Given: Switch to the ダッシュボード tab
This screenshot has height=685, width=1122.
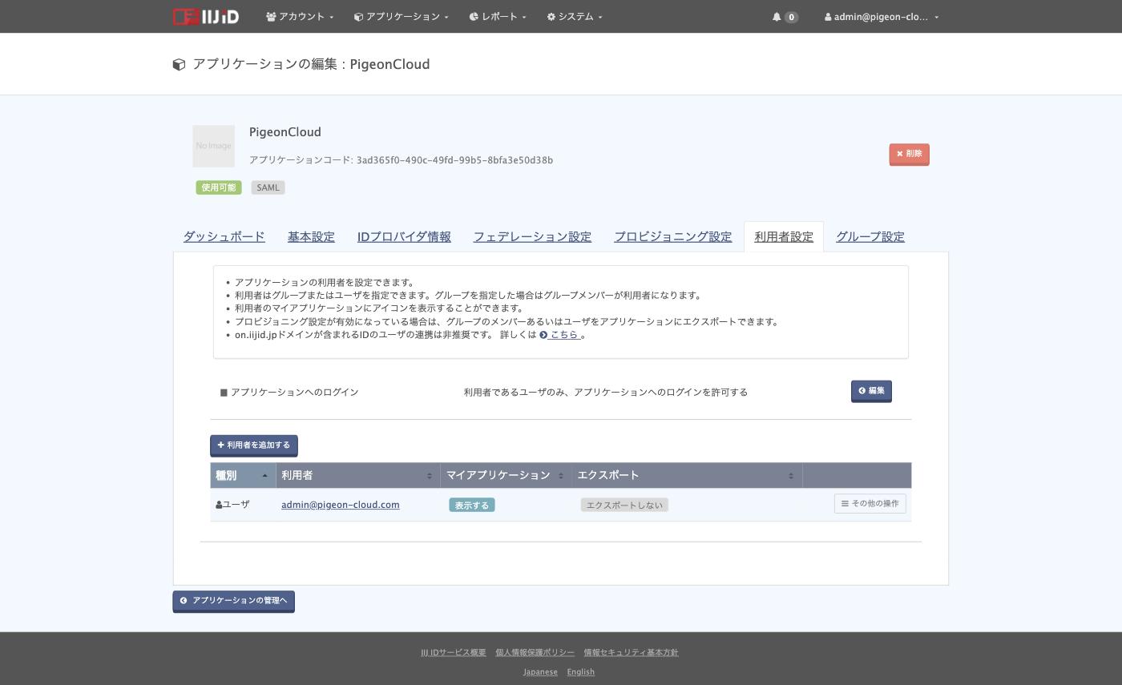Looking at the screenshot, I should [224, 236].
